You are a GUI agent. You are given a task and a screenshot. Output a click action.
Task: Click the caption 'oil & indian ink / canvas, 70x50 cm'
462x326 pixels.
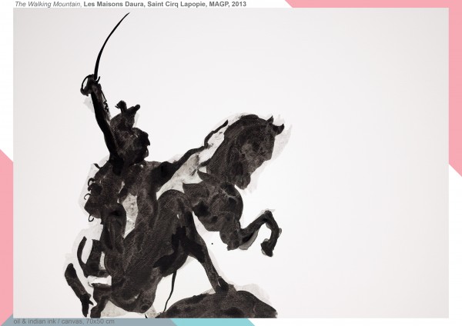(x=64, y=321)
